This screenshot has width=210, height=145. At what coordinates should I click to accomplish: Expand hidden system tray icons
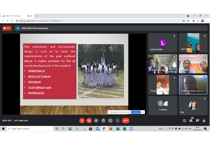pyautogui.click(x=166, y=129)
